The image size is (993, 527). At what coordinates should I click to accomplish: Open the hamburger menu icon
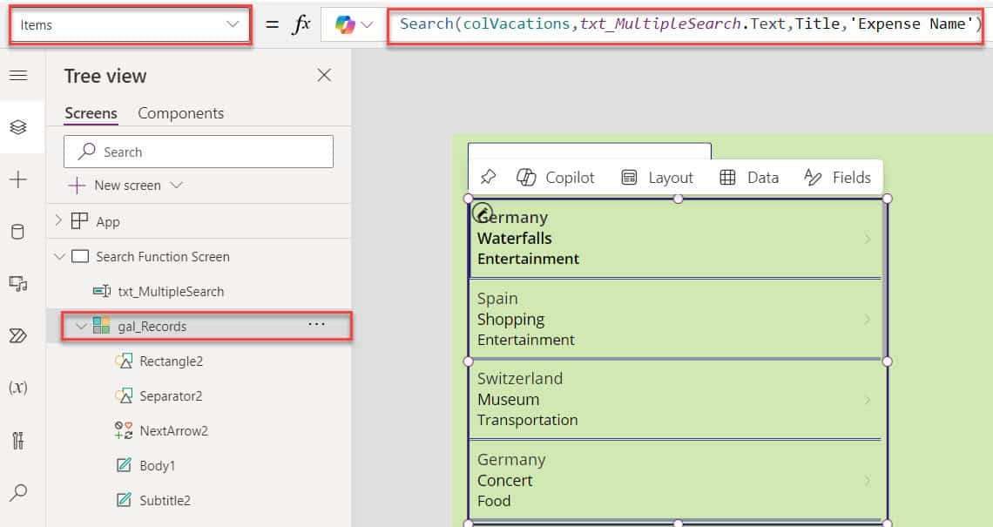(18, 76)
